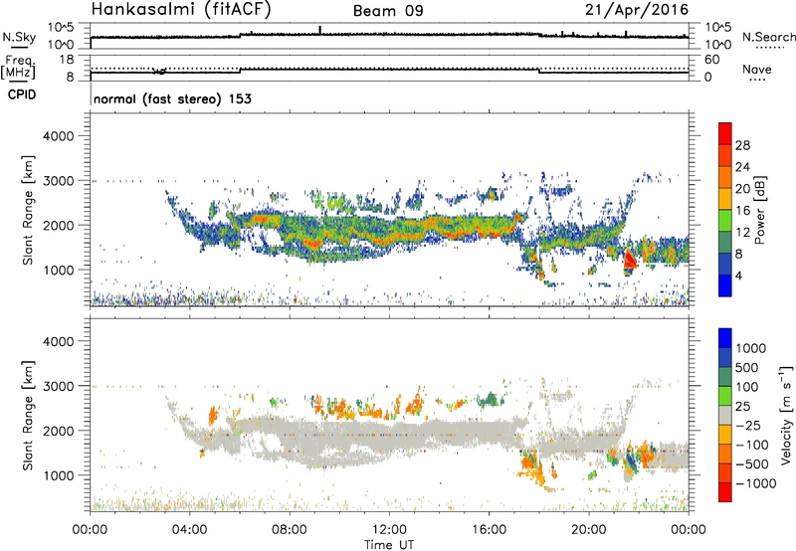This screenshot has height=551, width=796.
Task: Click the normal (fast stereo) 153 text
Action: [x=172, y=98]
